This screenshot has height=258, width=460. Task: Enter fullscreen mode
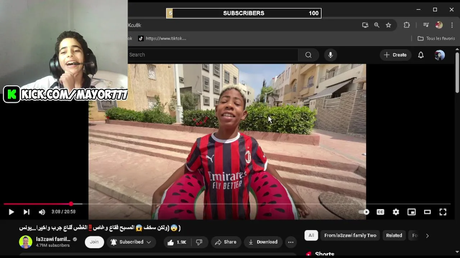[x=443, y=212]
